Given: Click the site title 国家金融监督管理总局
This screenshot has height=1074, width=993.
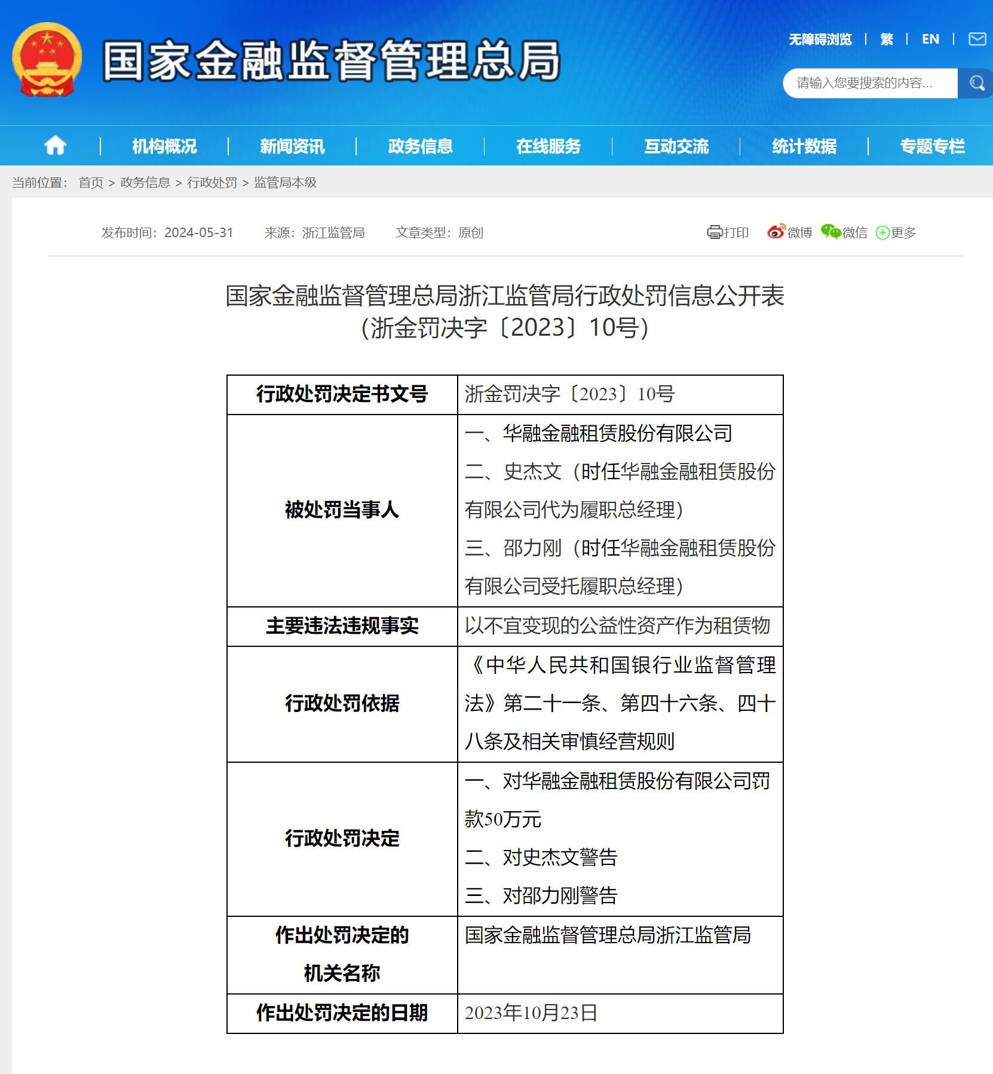Looking at the screenshot, I should [332, 60].
